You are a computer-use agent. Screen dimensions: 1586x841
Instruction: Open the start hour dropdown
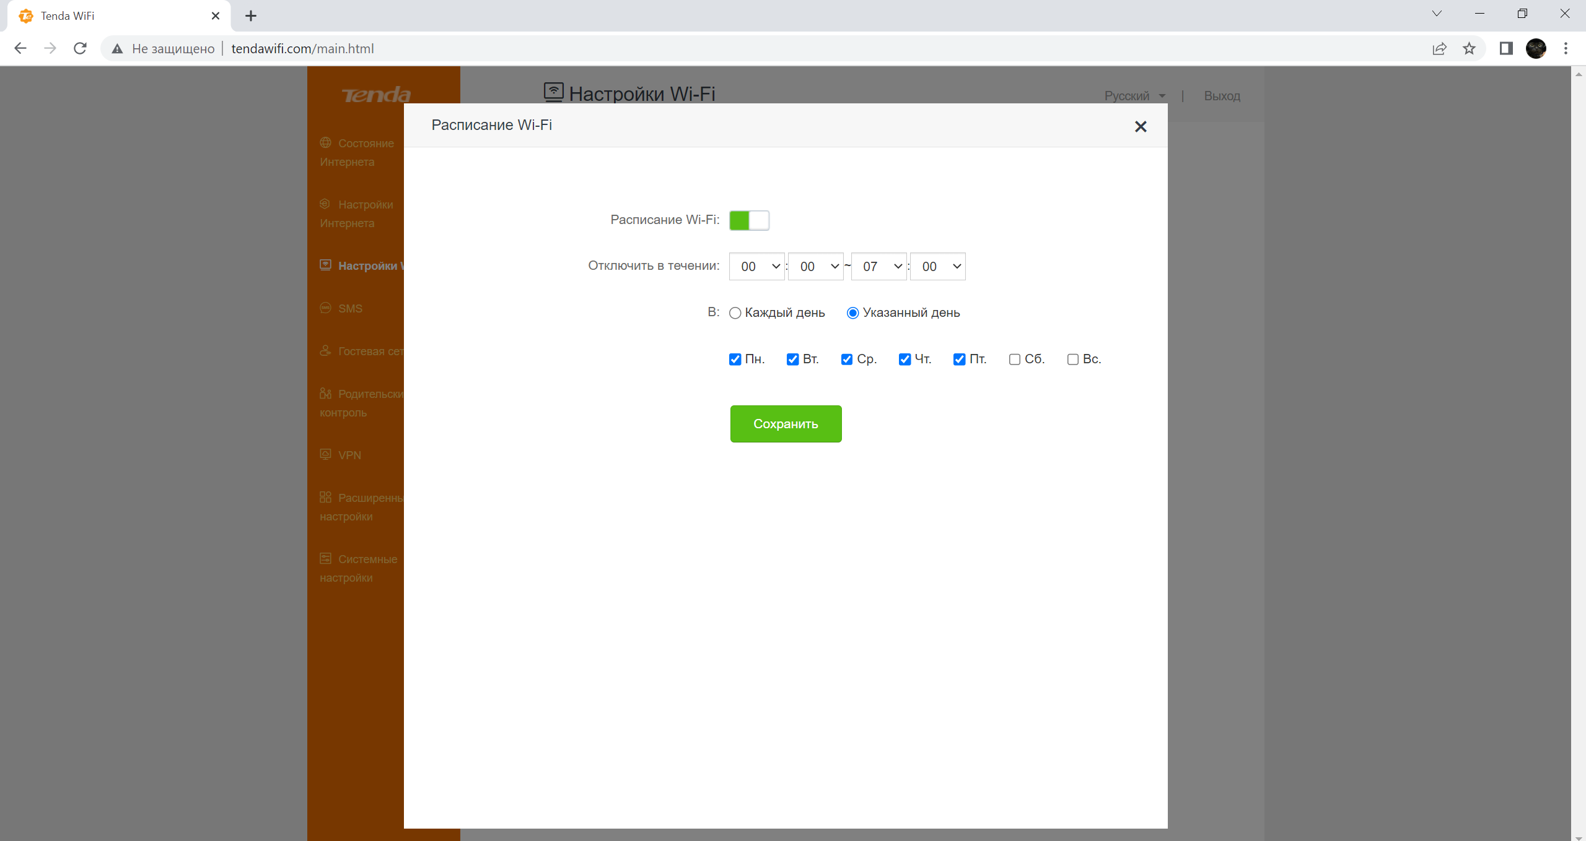click(756, 266)
